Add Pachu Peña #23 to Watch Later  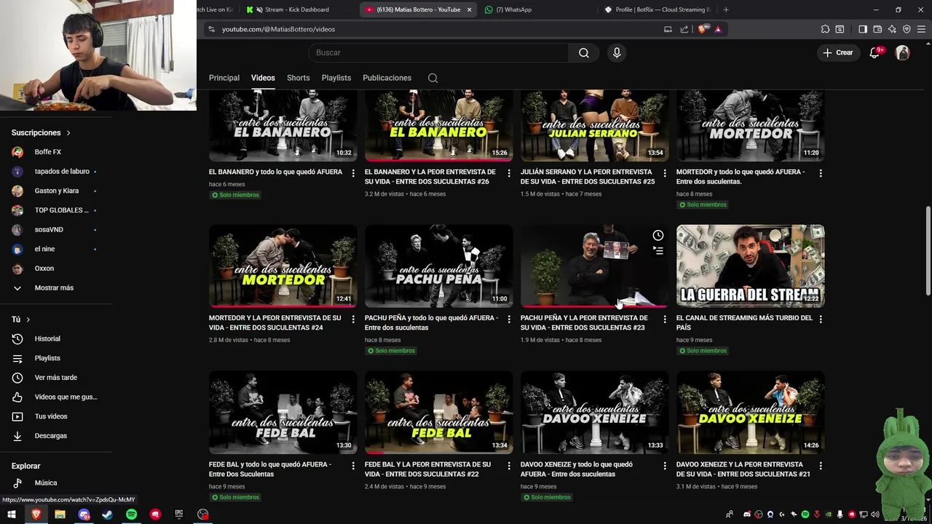coord(658,235)
